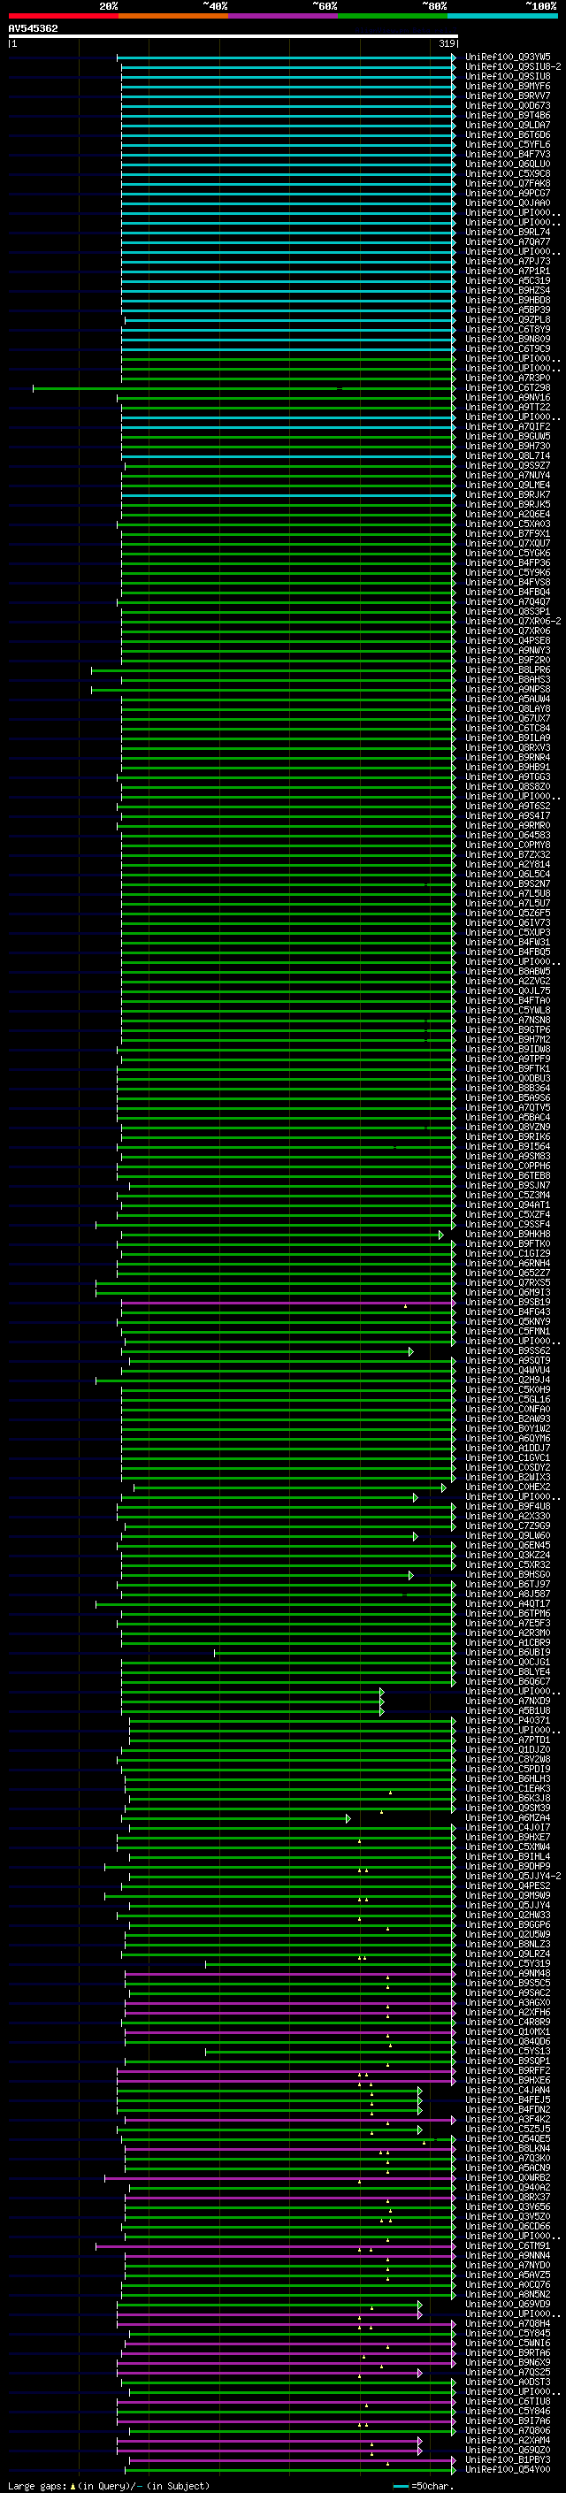Click the UniRef100_A7QS25 hit label
Screen dimensions: 566x2493
(x=508, y=2372)
